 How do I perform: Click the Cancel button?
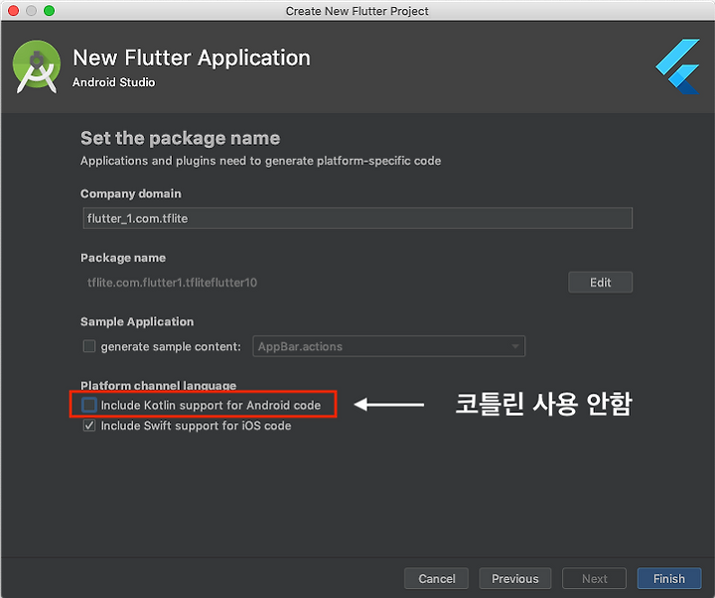(436, 578)
